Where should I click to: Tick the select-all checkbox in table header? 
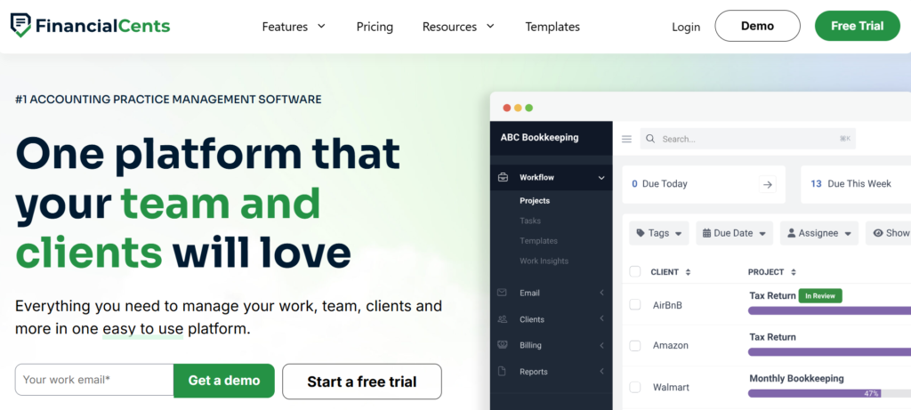[635, 271]
